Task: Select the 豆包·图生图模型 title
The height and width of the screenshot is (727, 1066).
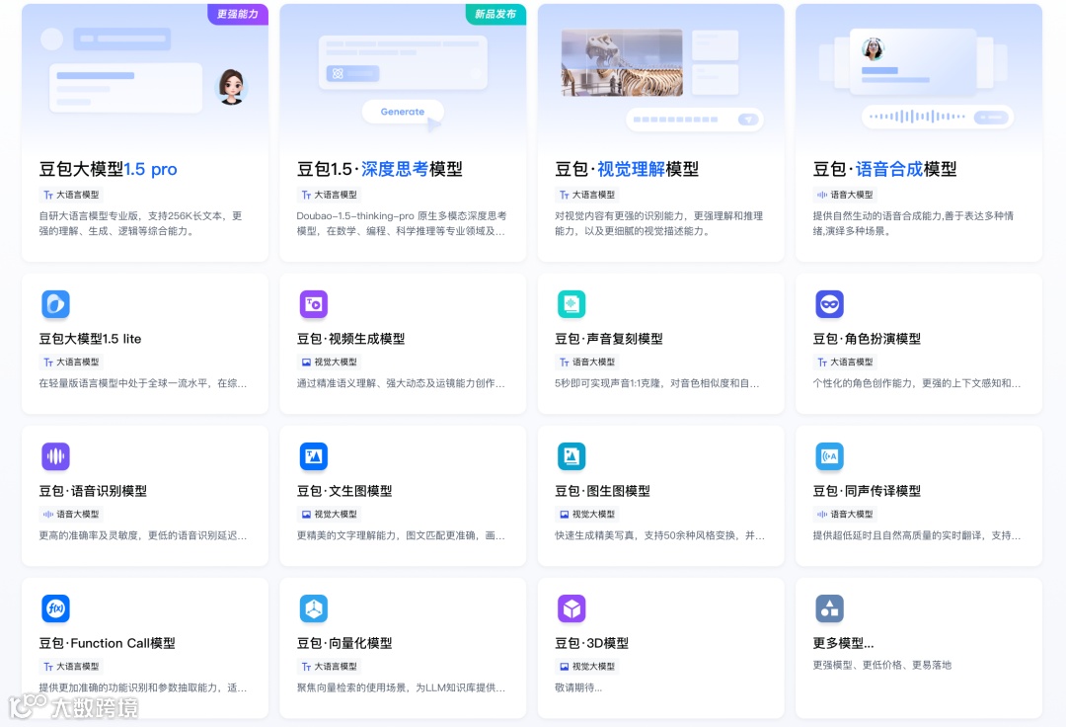Action: click(602, 491)
